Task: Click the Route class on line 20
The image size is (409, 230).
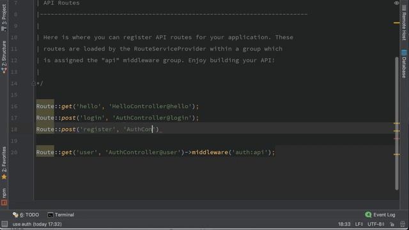Action: pyautogui.click(x=45, y=152)
